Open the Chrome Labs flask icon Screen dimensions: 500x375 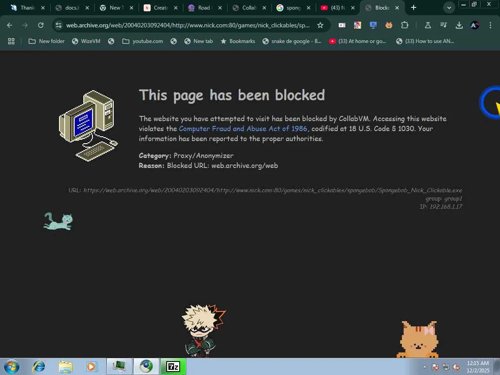[428, 25]
